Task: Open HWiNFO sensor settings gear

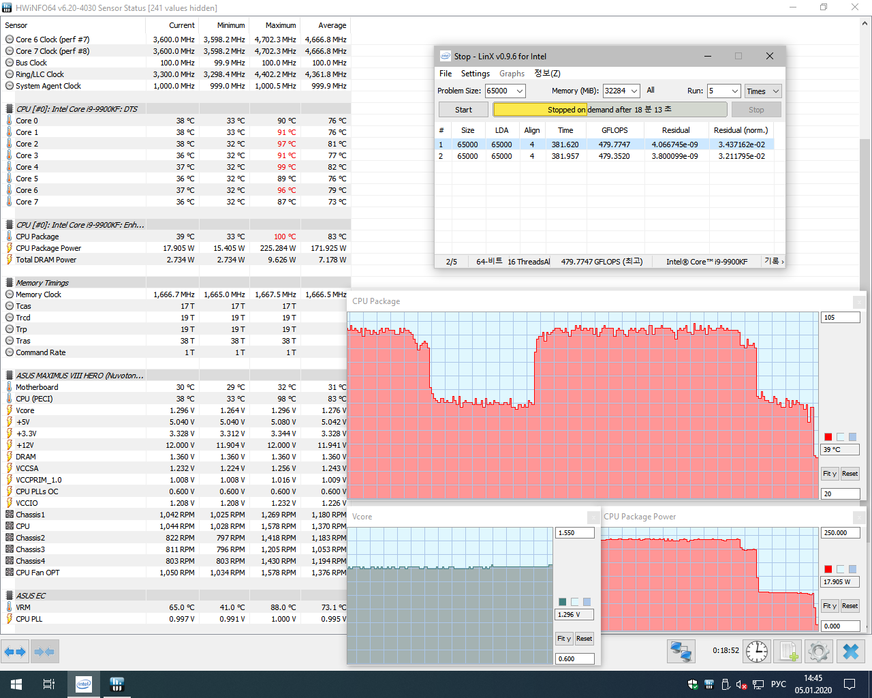Action: [818, 652]
